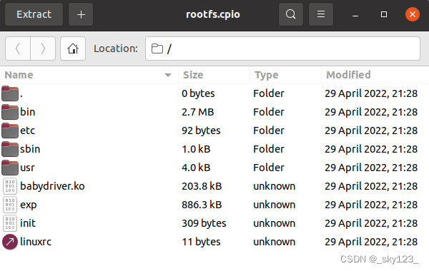
Task: Click the Extract button
Action: click(34, 14)
